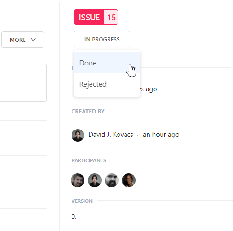Select fourth participant avatar of woman
Image resolution: width=233 pixels, height=231 pixels.
tap(129, 180)
